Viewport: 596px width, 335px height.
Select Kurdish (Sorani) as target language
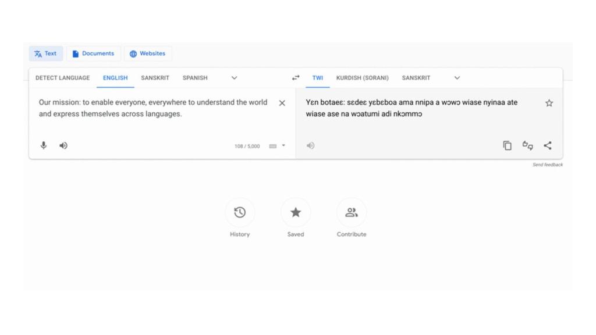pyautogui.click(x=362, y=78)
